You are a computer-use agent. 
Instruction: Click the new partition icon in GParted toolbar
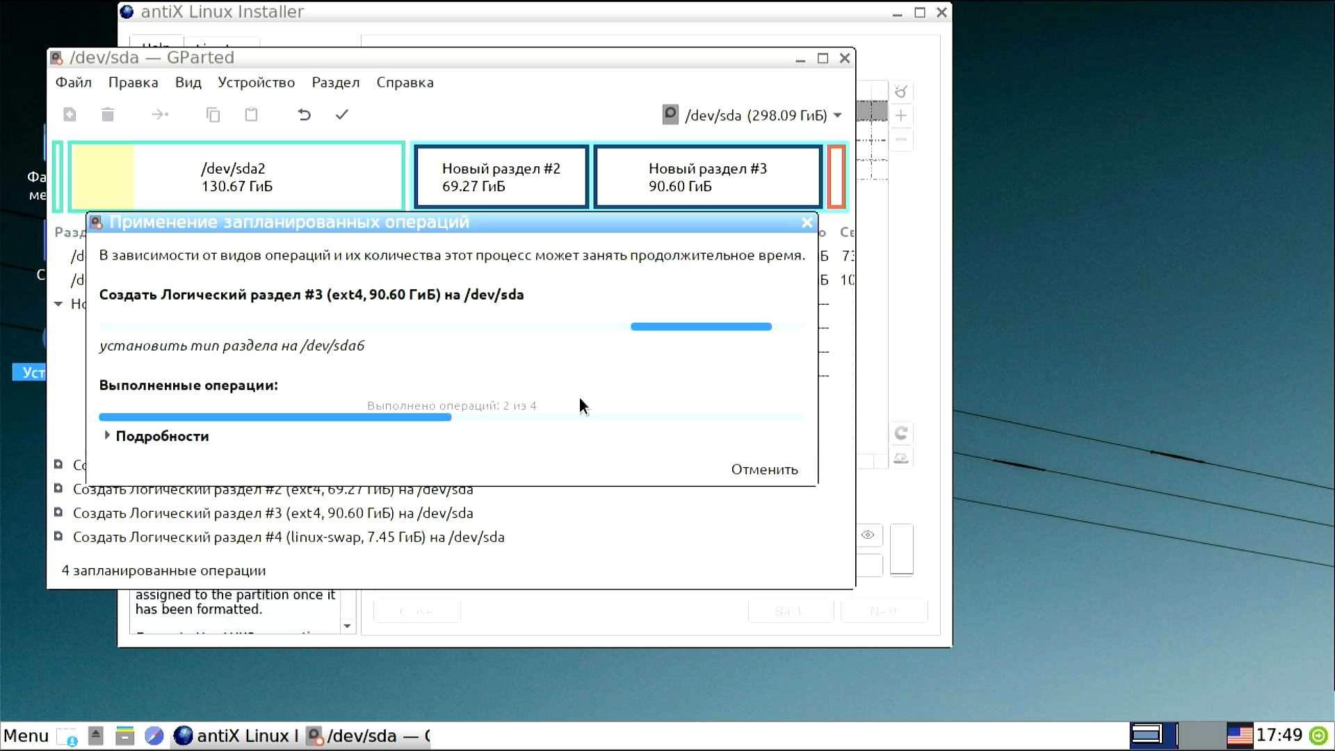pos(70,115)
